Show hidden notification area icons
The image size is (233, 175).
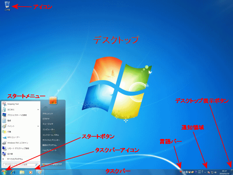[205, 172]
